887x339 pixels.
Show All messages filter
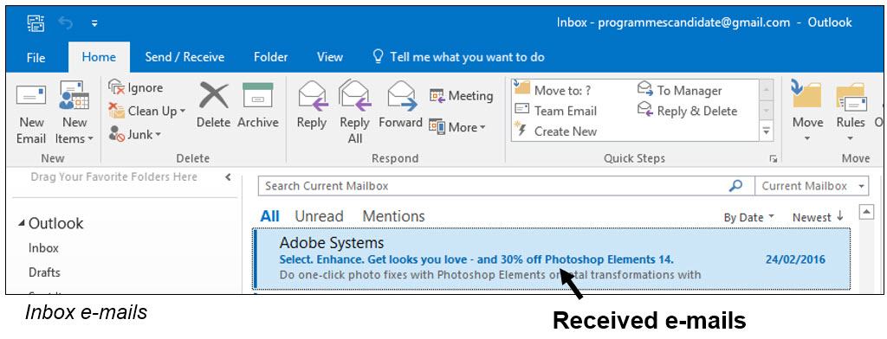(x=270, y=216)
